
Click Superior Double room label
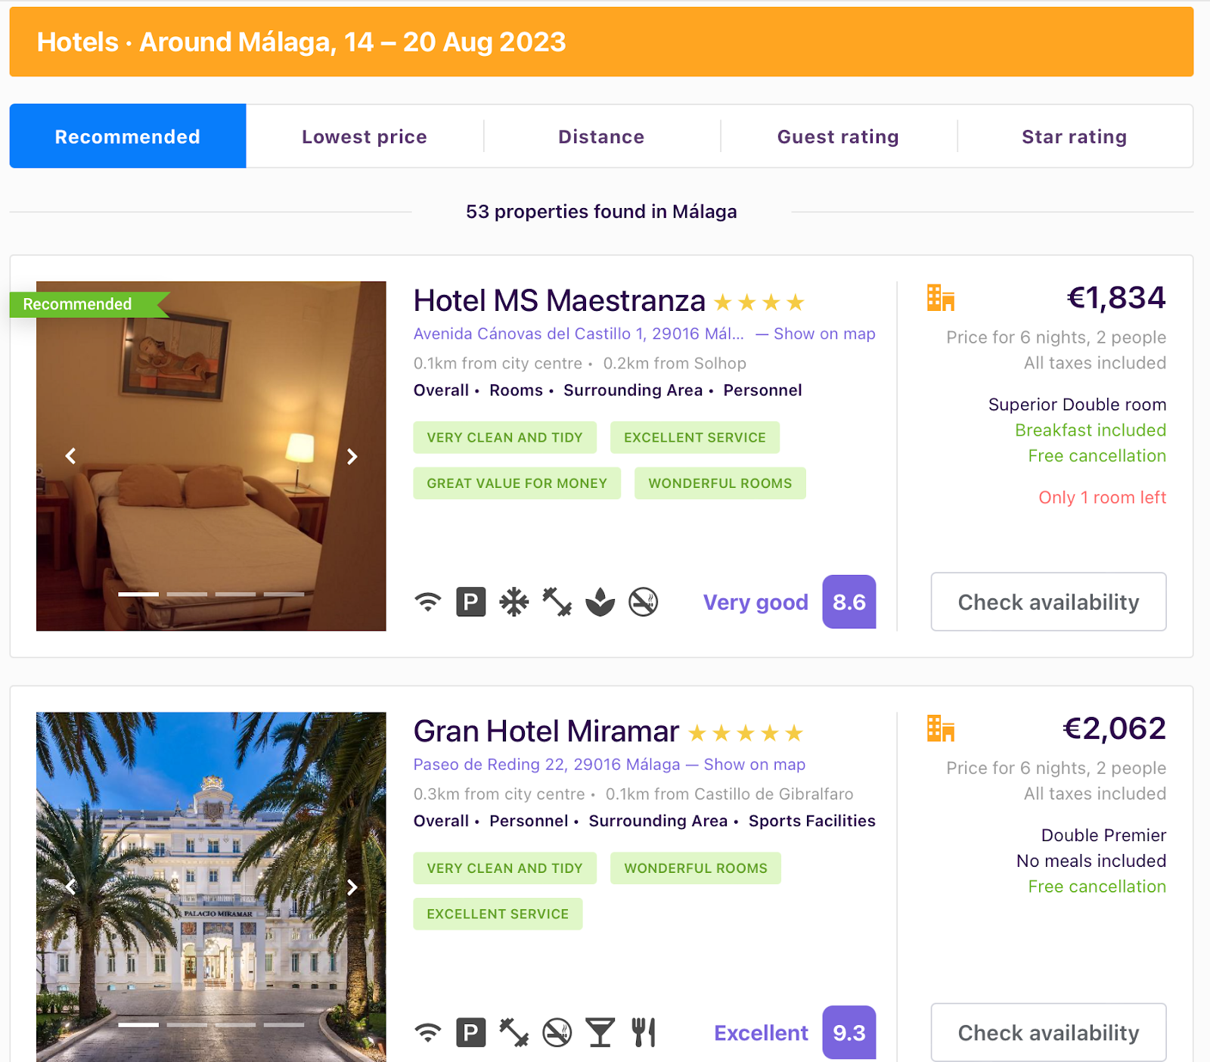[1077, 405]
